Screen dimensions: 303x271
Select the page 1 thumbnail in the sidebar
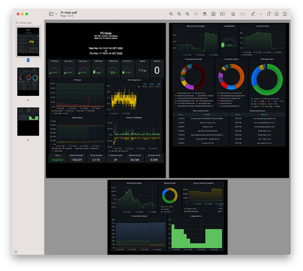click(28, 42)
